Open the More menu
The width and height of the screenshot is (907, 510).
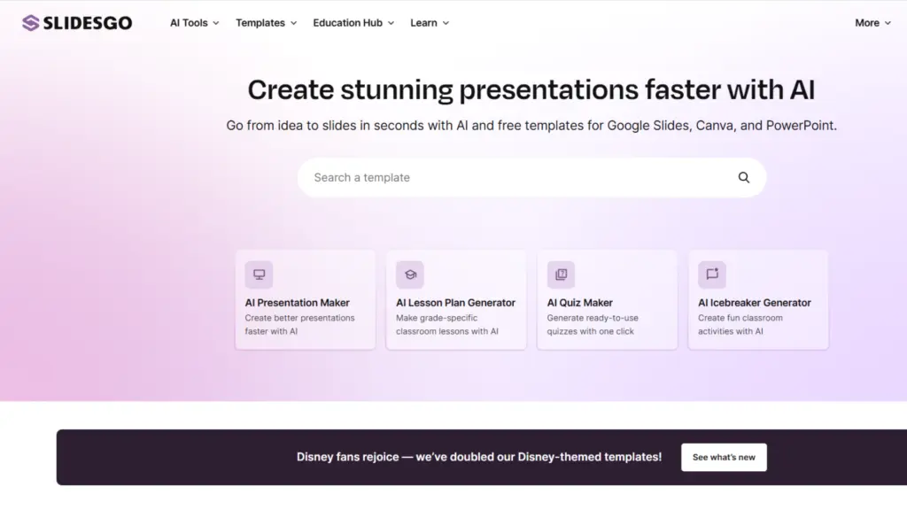[x=872, y=23]
